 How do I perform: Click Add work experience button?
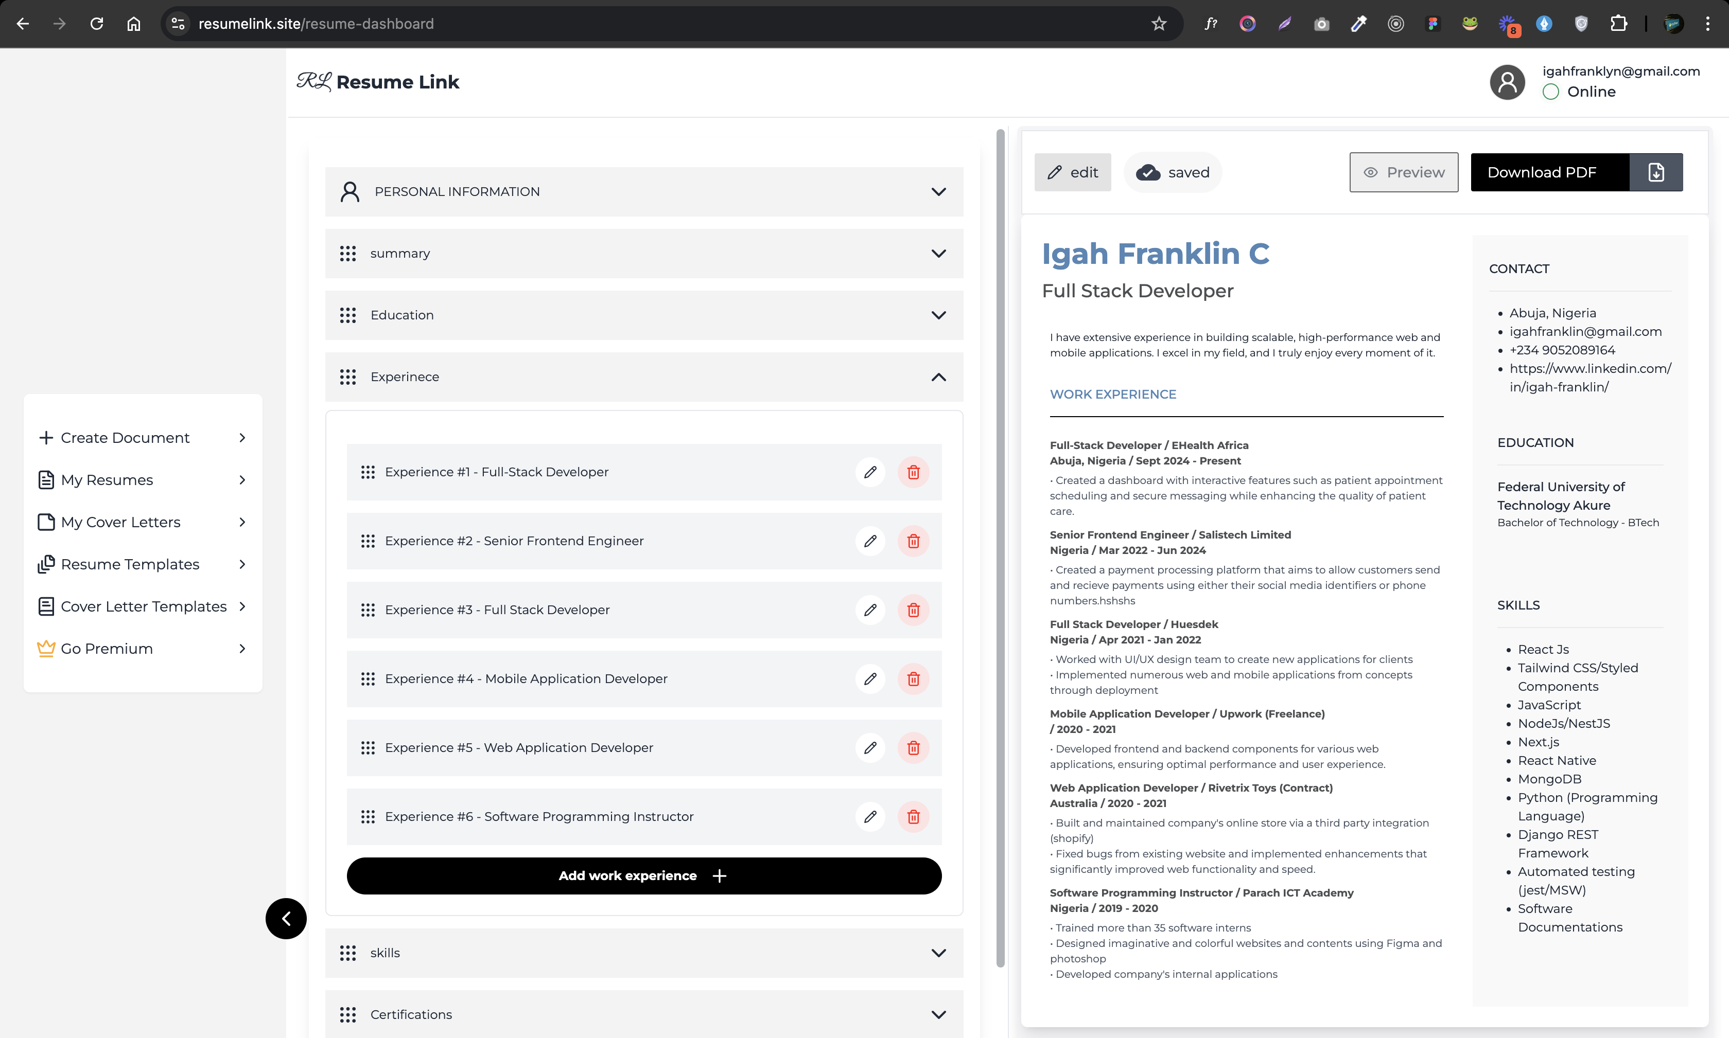(x=644, y=876)
